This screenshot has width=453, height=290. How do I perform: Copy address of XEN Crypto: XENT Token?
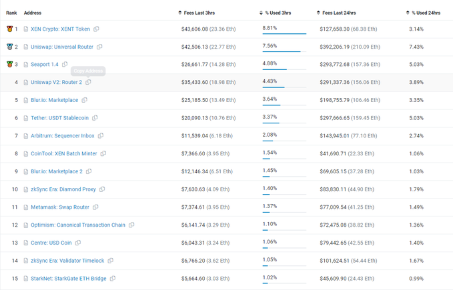point(96,29)
